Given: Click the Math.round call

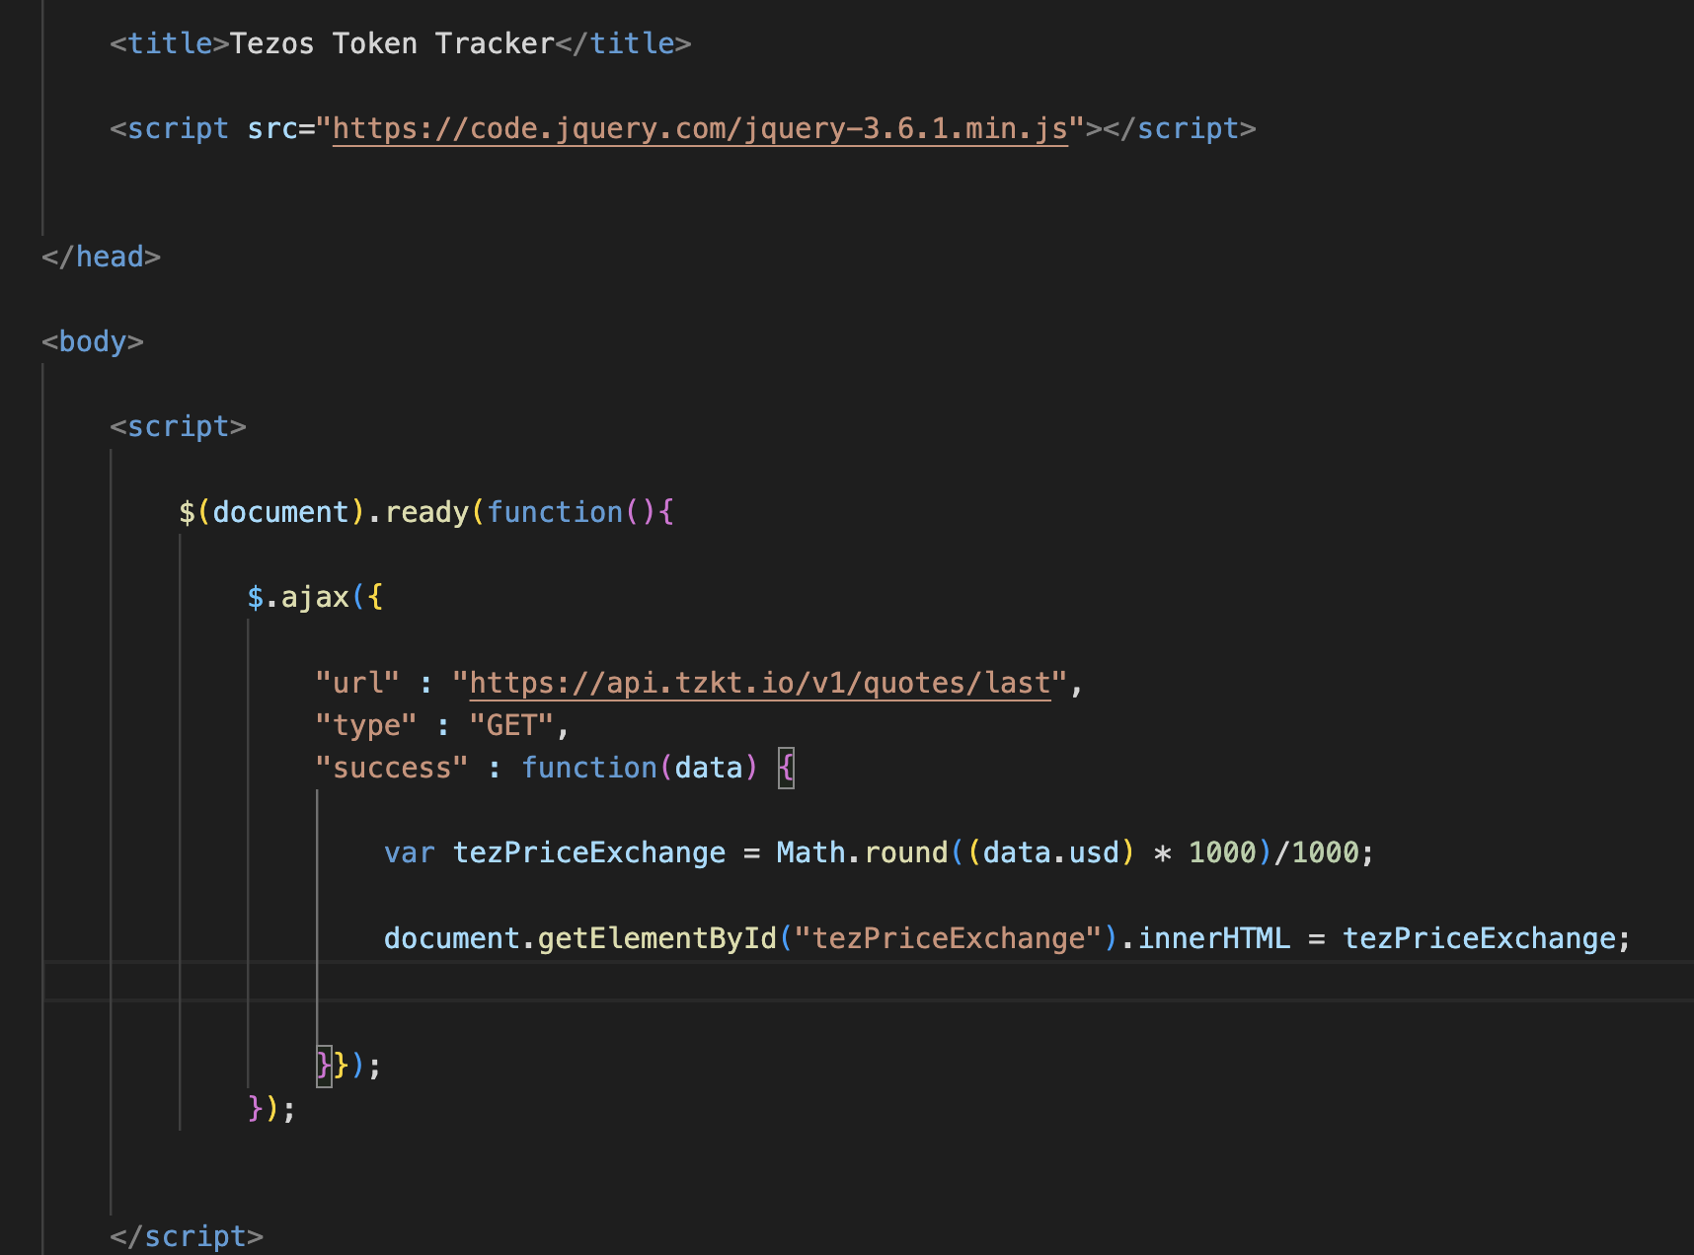Looking at the screenshot, I should click(861, 853).
